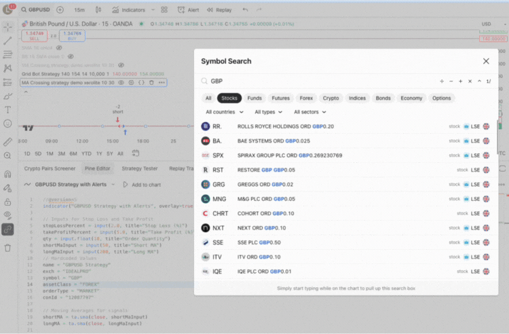509x334 pixels.
Task: Collapse the indicator legend chevron
Action: click(26, 92)
